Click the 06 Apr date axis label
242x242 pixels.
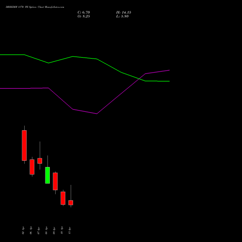[x=31, y=230]
